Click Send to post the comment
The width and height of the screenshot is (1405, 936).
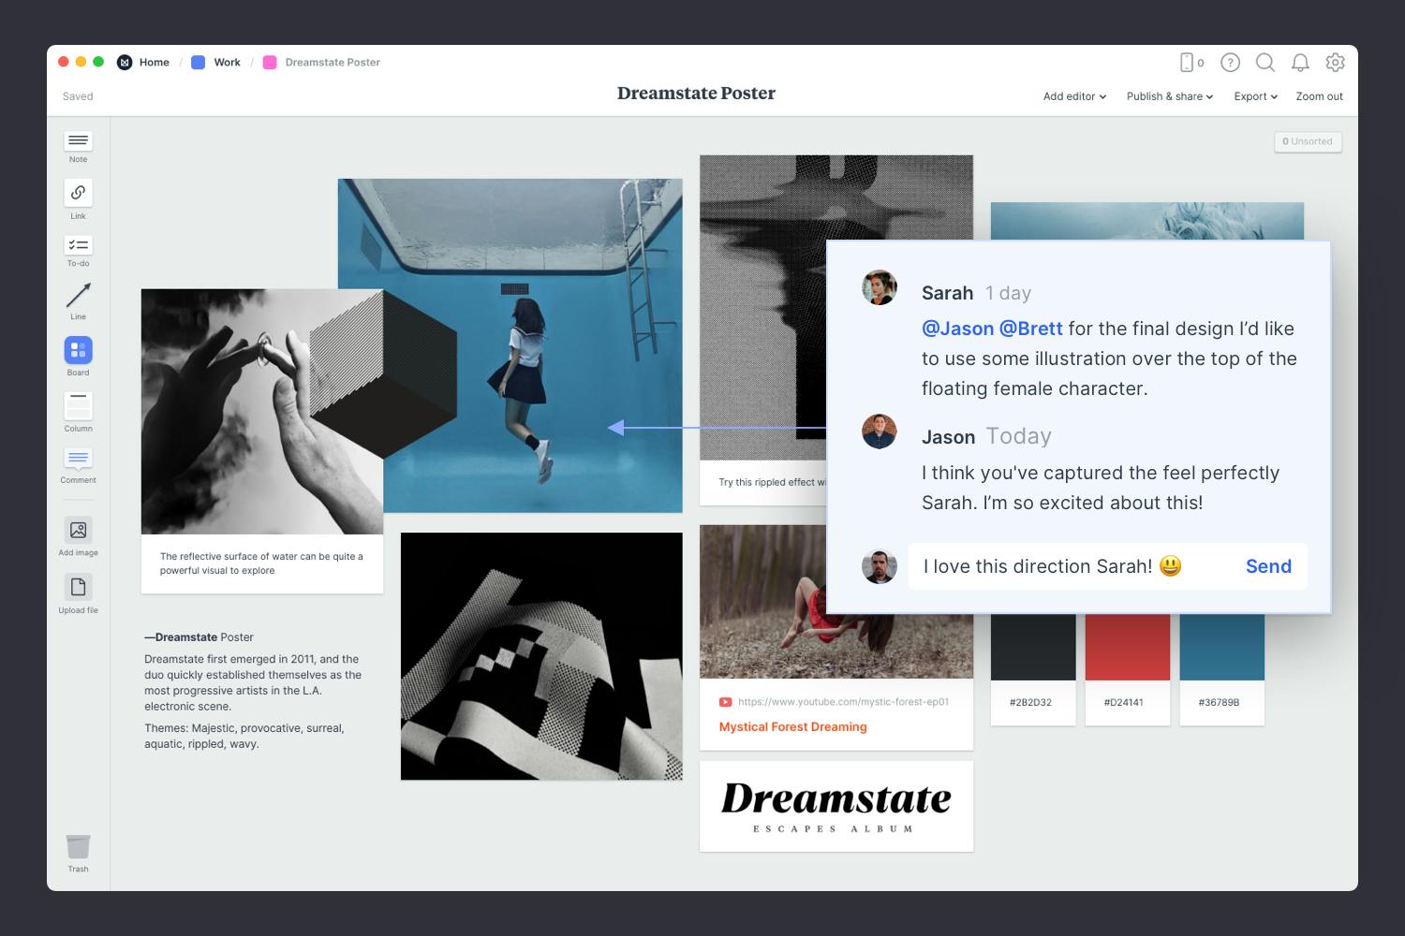(x=1268, y=566)
